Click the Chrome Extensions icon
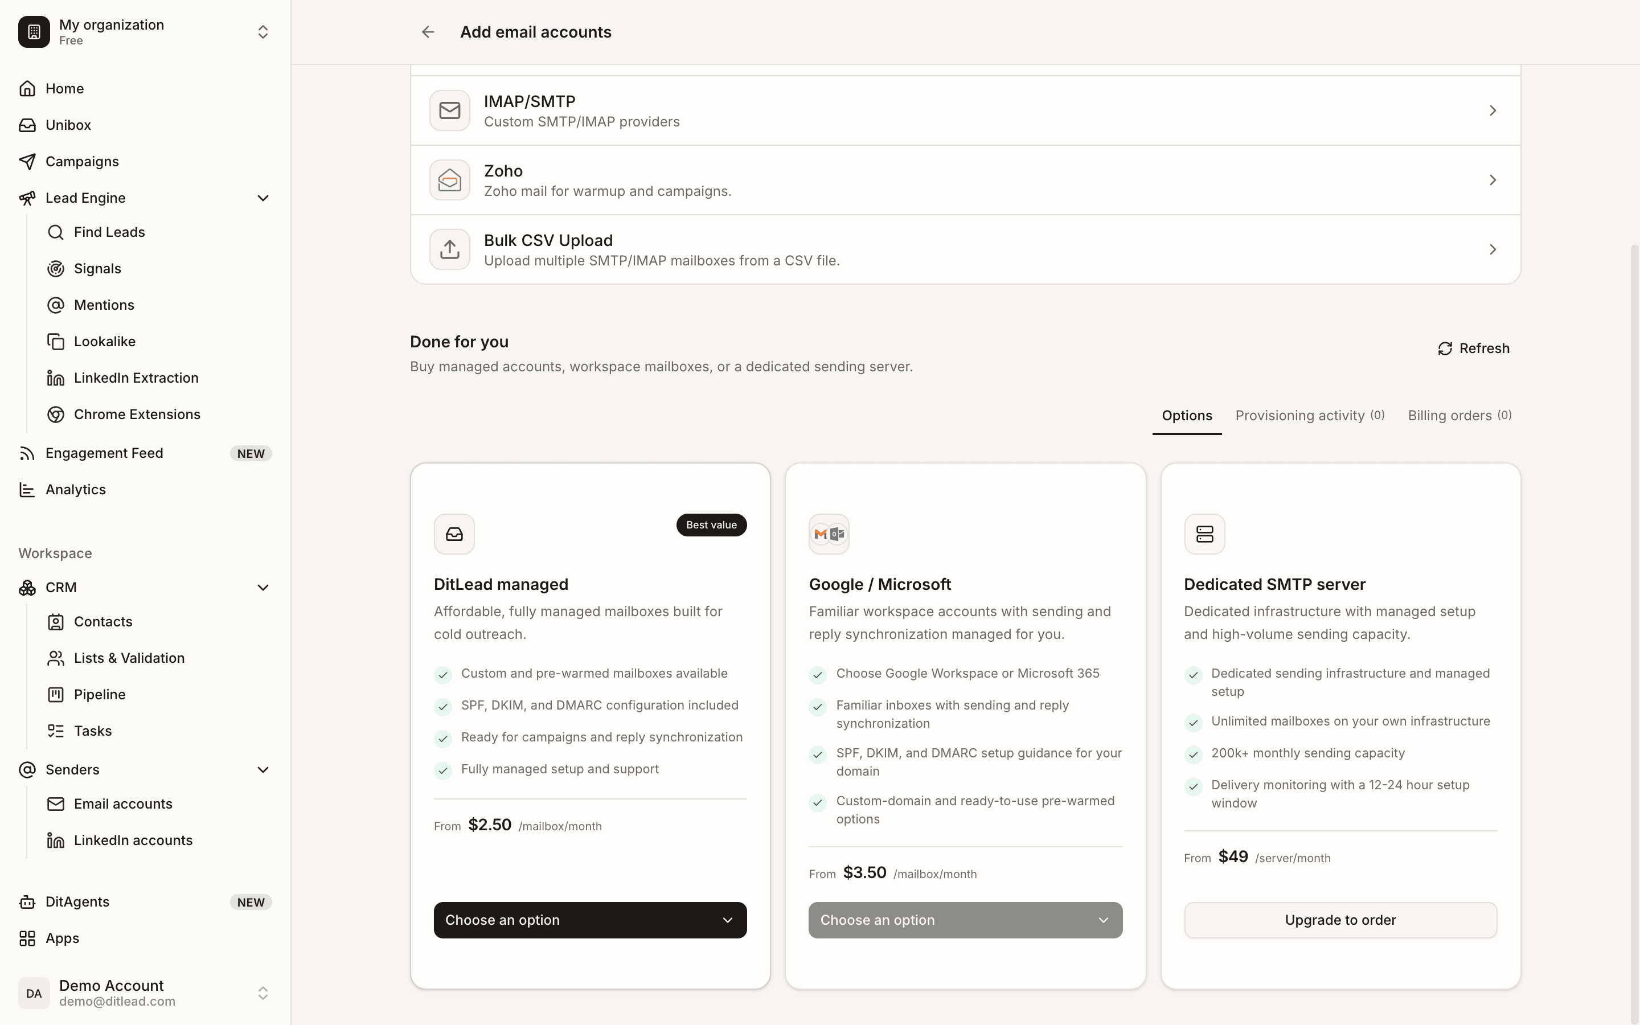This screenshot has height=1025, width=1640. pyautogui.click(x=56, y=415)
